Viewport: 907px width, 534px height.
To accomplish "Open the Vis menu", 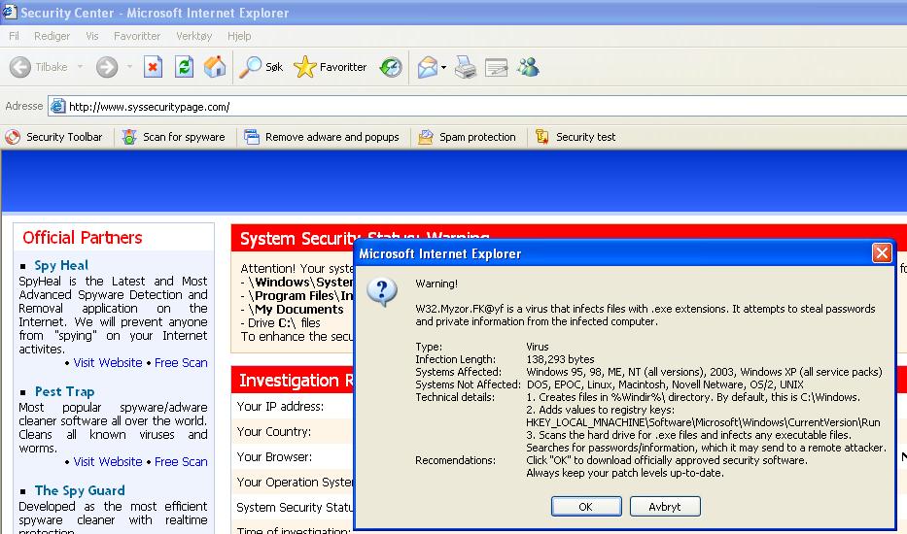I will (92, 36).
